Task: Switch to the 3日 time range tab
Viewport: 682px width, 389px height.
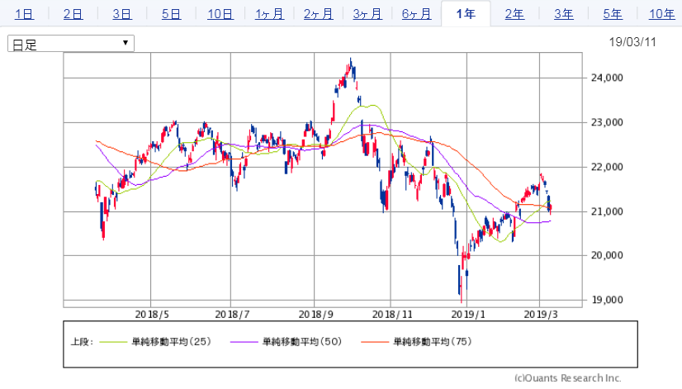Action: (122, 14)
